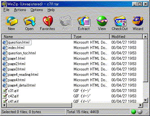Viewport: 150px width, 116px height.
Task: Click the green status light indicator
Action: click(134, 112)
